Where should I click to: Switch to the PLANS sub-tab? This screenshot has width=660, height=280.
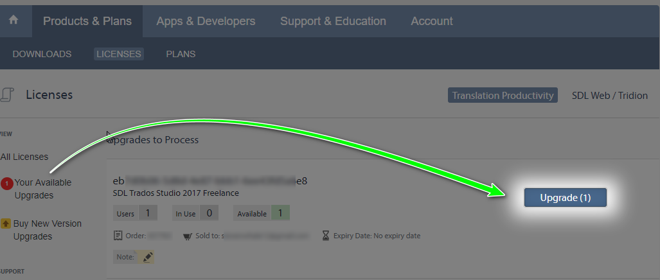pyautogui.click(x=181, y=54)
